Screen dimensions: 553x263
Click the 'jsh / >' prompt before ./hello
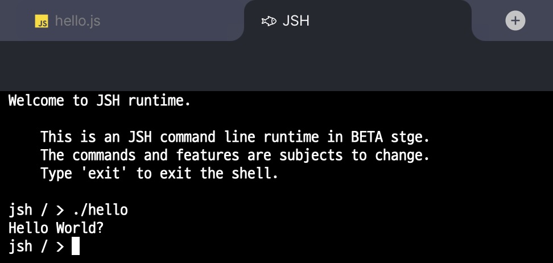click(36, 210)
